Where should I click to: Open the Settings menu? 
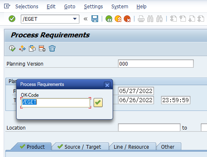point(94,7)
